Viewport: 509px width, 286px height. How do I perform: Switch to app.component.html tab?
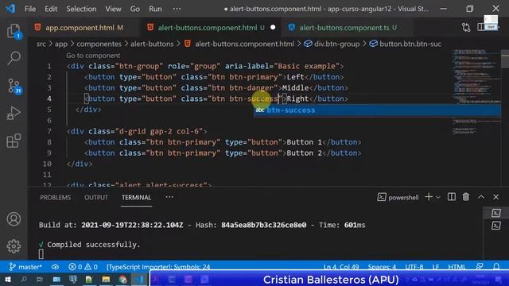(x=80, y=28)
